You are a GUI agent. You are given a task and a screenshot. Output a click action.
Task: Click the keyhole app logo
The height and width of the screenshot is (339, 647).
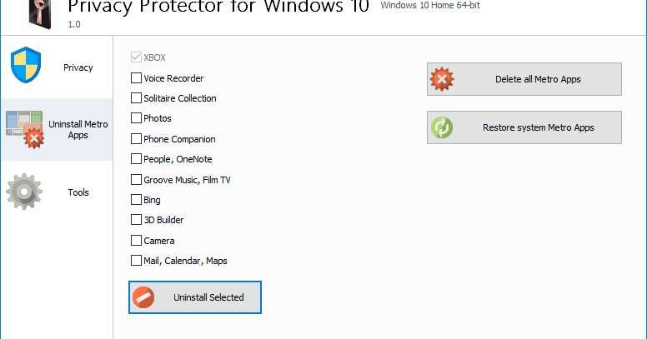40,13
